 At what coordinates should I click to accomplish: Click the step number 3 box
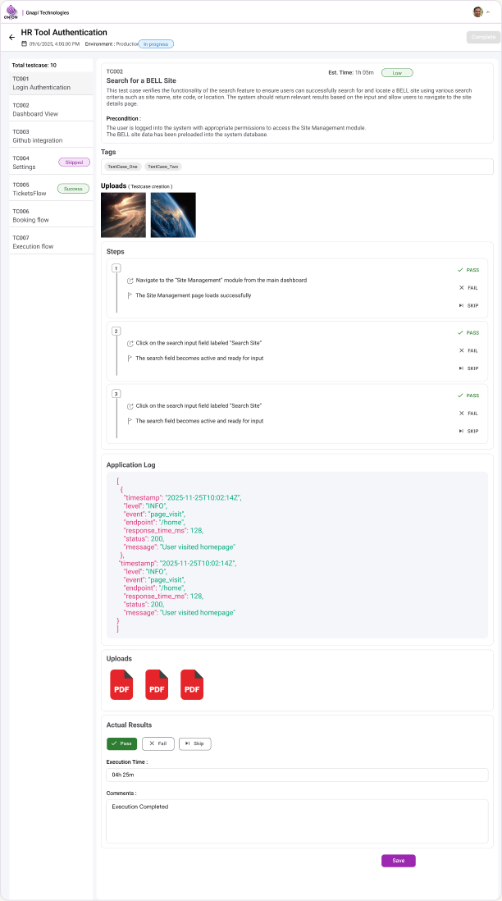tap(116, 394)
